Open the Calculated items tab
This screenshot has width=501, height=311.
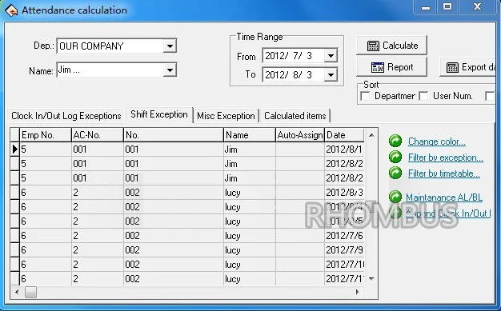click(295, 116)
